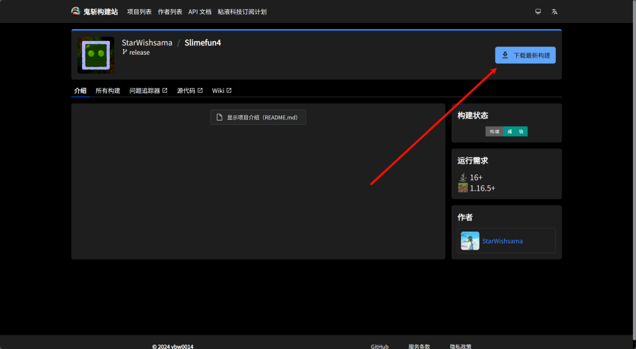
Task: Open 项目列表 in the navigation bar
Action: pyautogui.click(x=139, y=12)
